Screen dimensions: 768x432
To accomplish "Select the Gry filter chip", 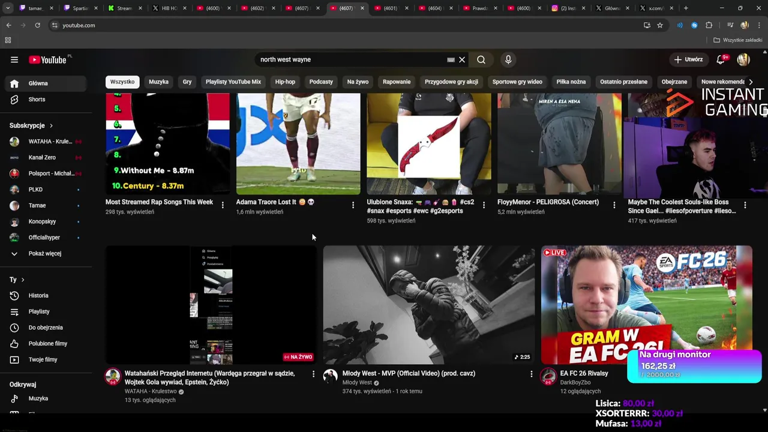I will tap(187, 82).
